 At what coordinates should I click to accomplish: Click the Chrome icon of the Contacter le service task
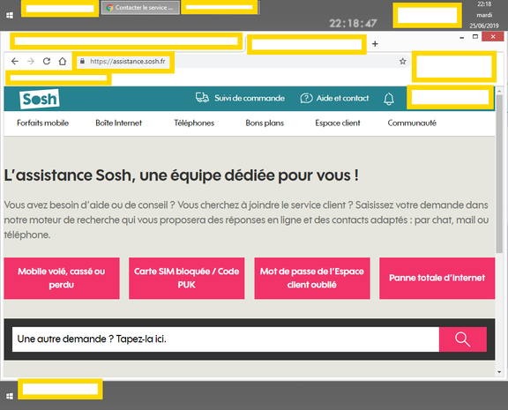109,8
